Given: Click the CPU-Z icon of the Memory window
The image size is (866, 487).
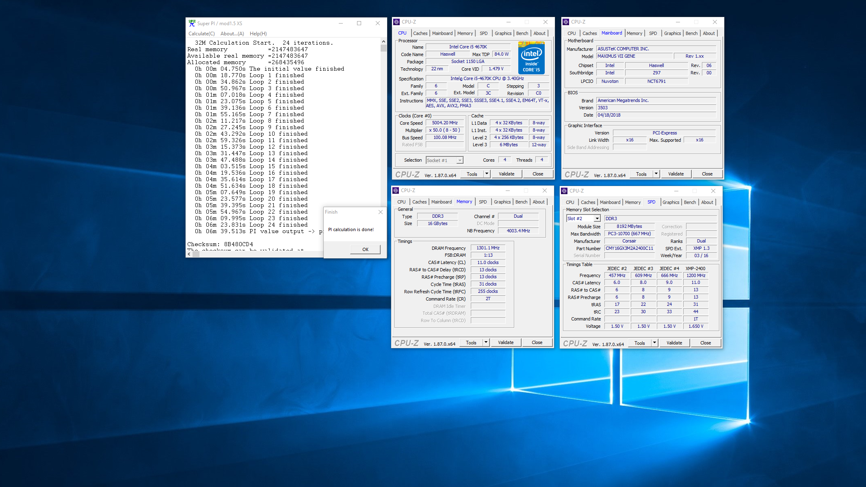Looking at the screenshot, I should (396, 190).
